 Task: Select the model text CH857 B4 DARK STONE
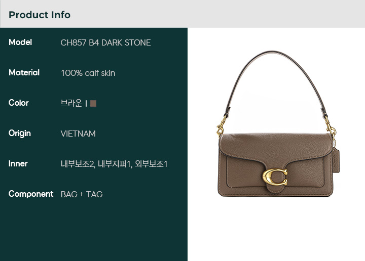click(x=105, y=42)
